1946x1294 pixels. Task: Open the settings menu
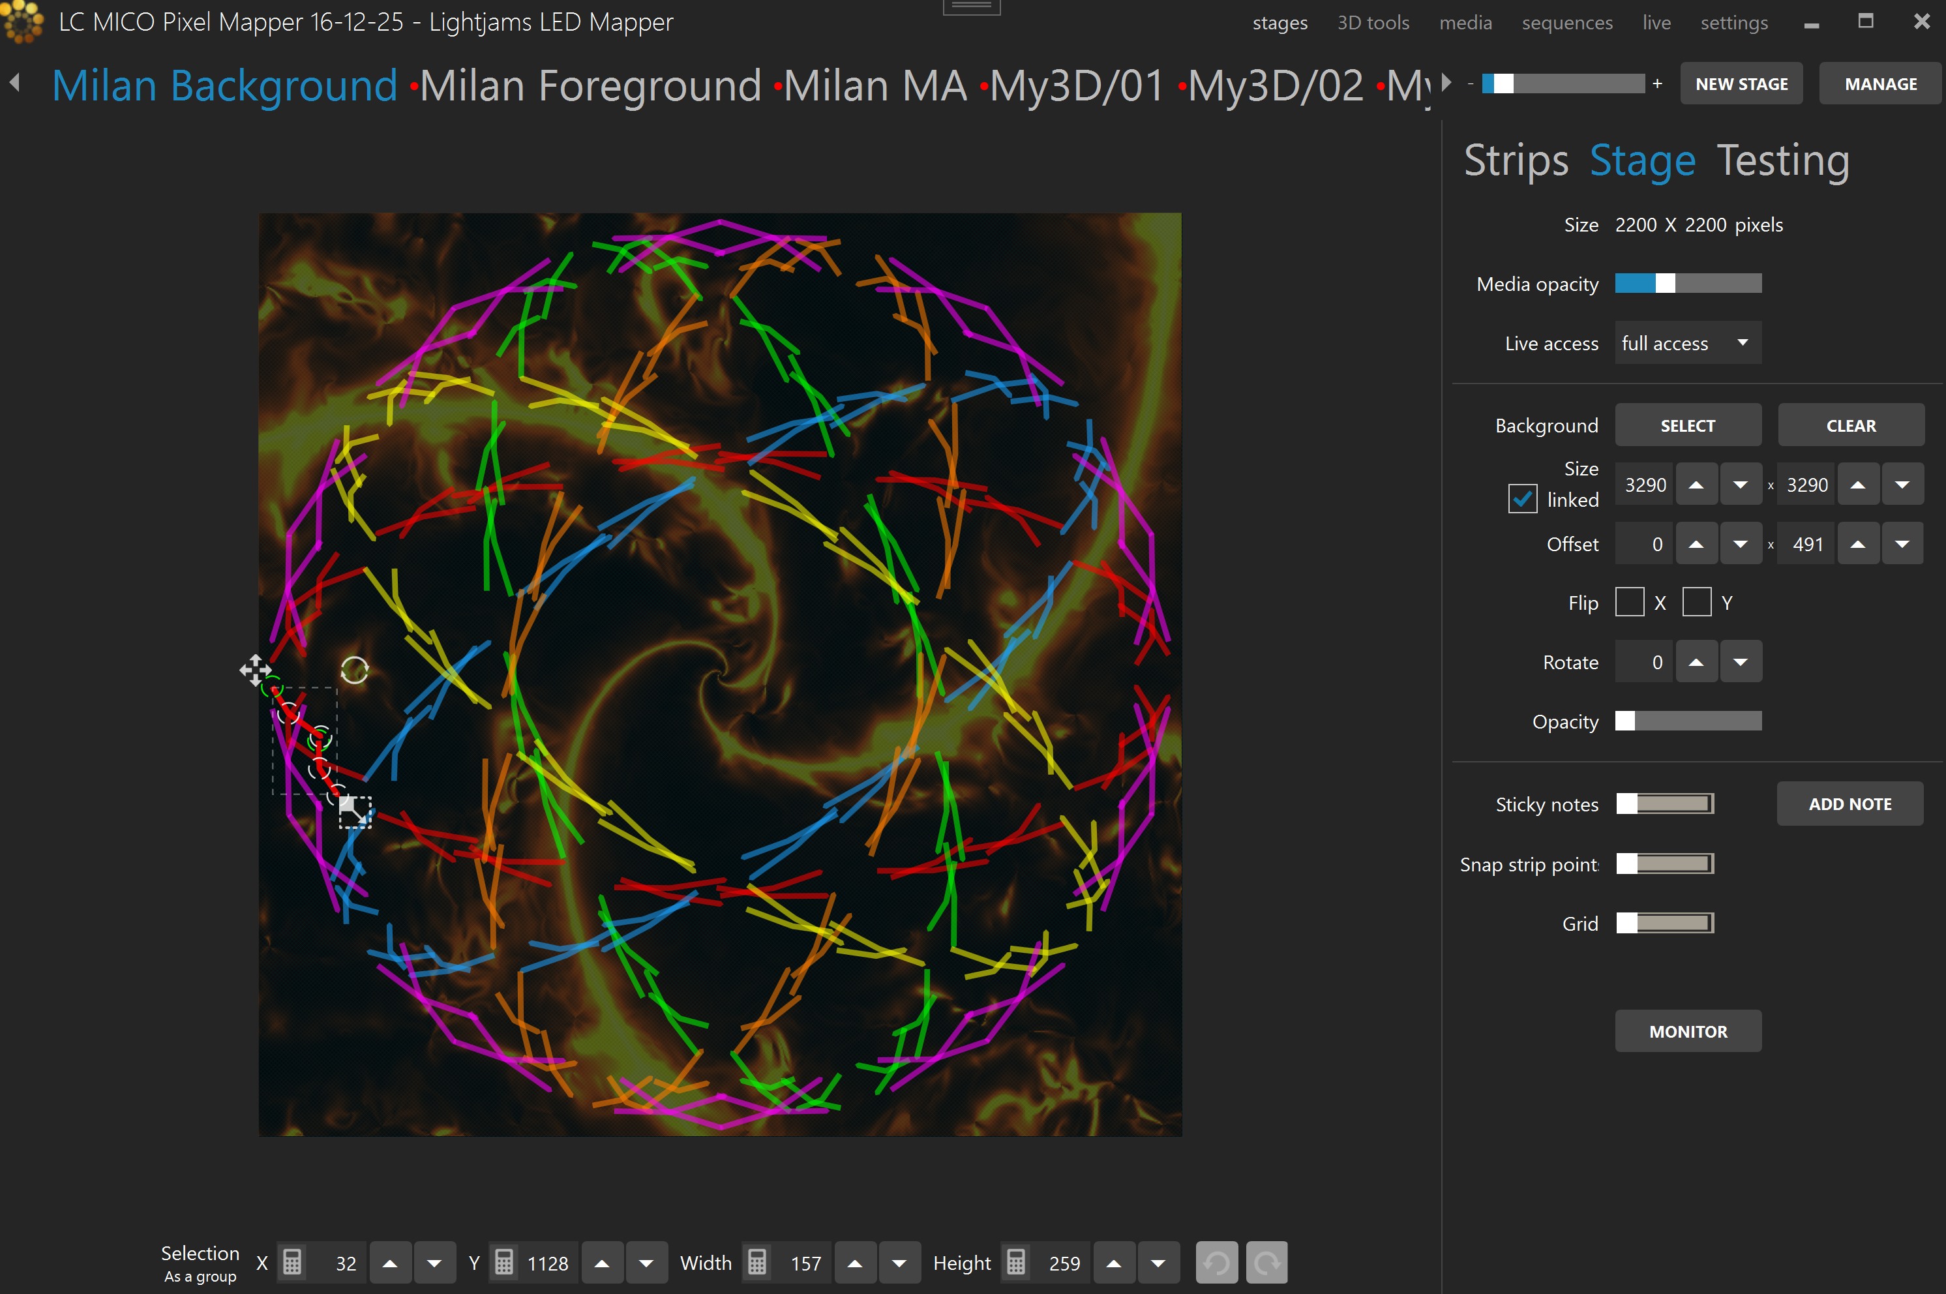click(1734, 22)
